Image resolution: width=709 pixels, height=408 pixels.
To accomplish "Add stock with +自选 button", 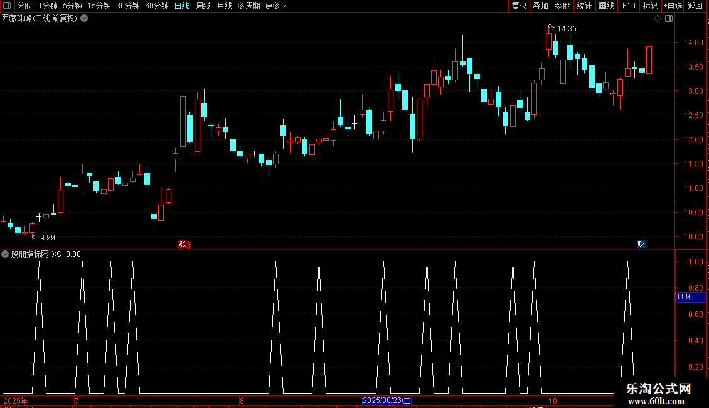I will 673,6.
